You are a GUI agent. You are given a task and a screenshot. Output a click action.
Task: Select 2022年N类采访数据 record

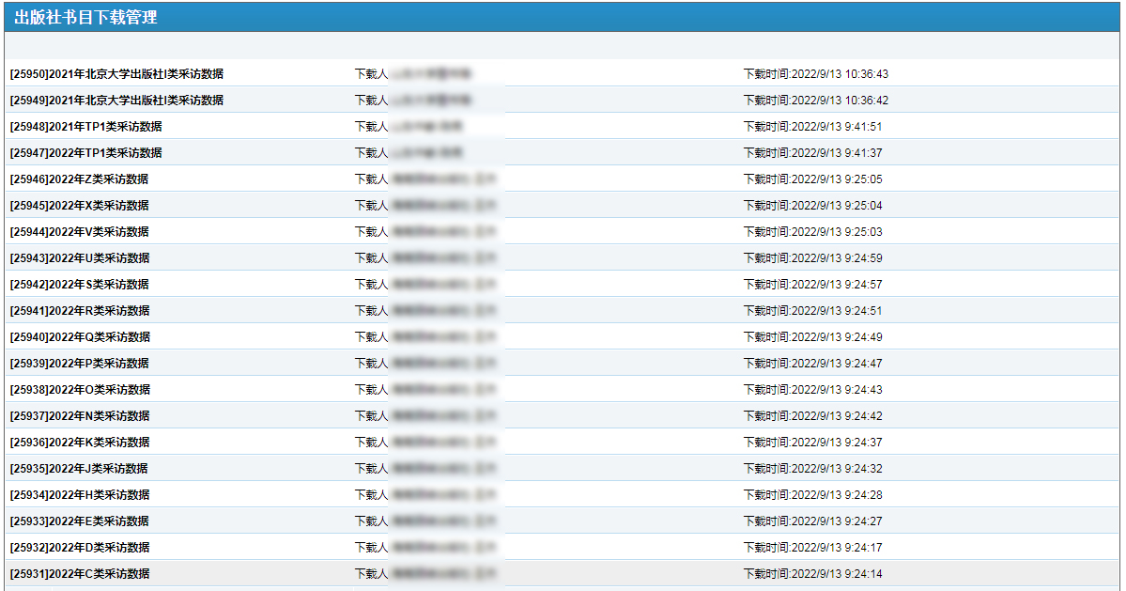[79, 416]
